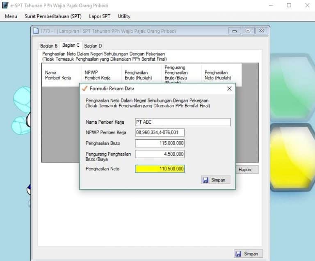Open the Lapor SPT menu

[100, 16]
